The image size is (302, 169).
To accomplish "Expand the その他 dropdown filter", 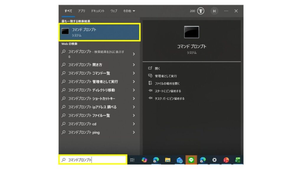I will [x=129, y=11].
